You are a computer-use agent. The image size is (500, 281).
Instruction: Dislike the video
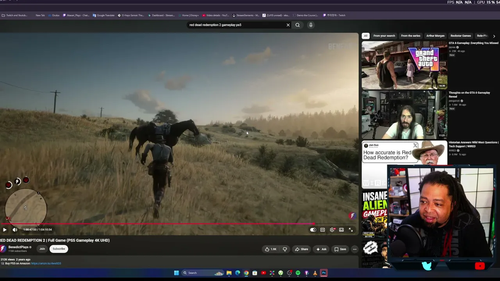(x=285, y=249)
